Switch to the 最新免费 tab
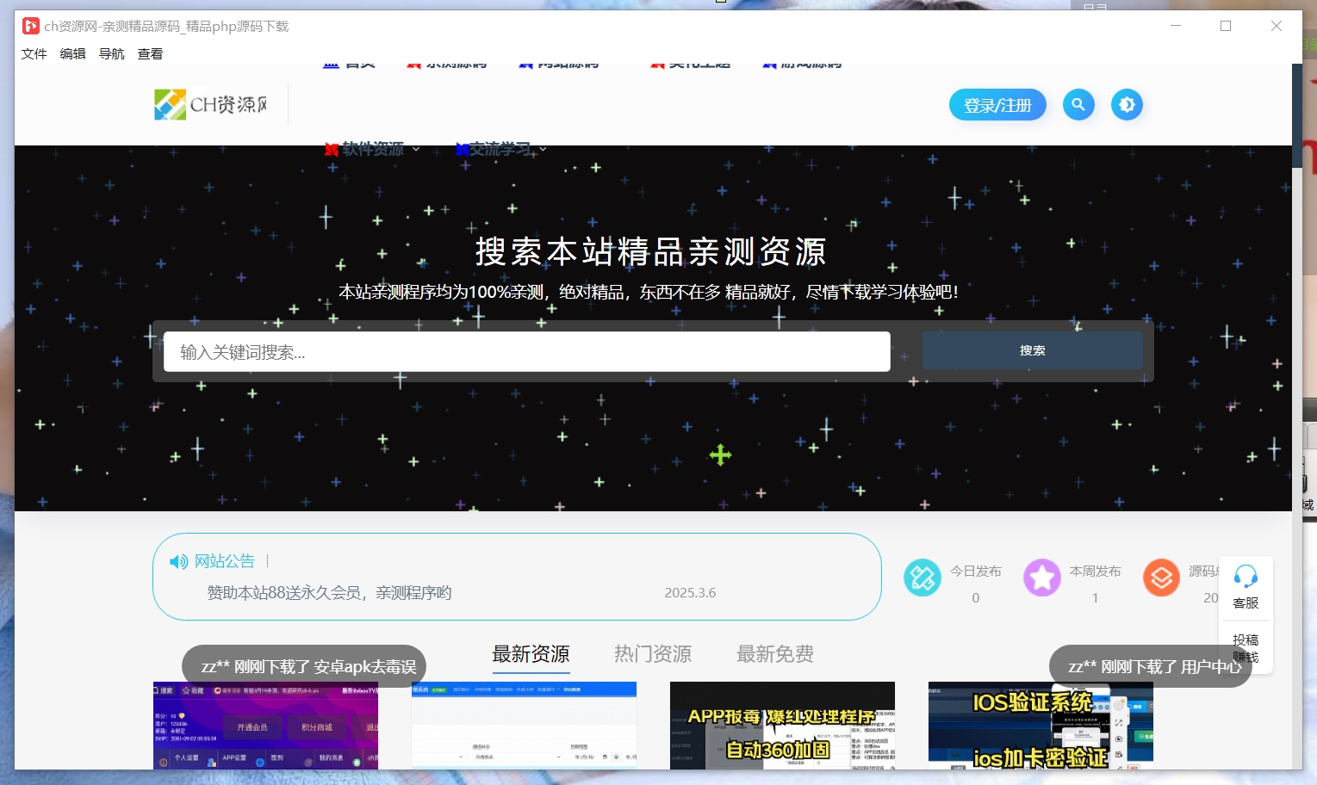 (774, 654)
